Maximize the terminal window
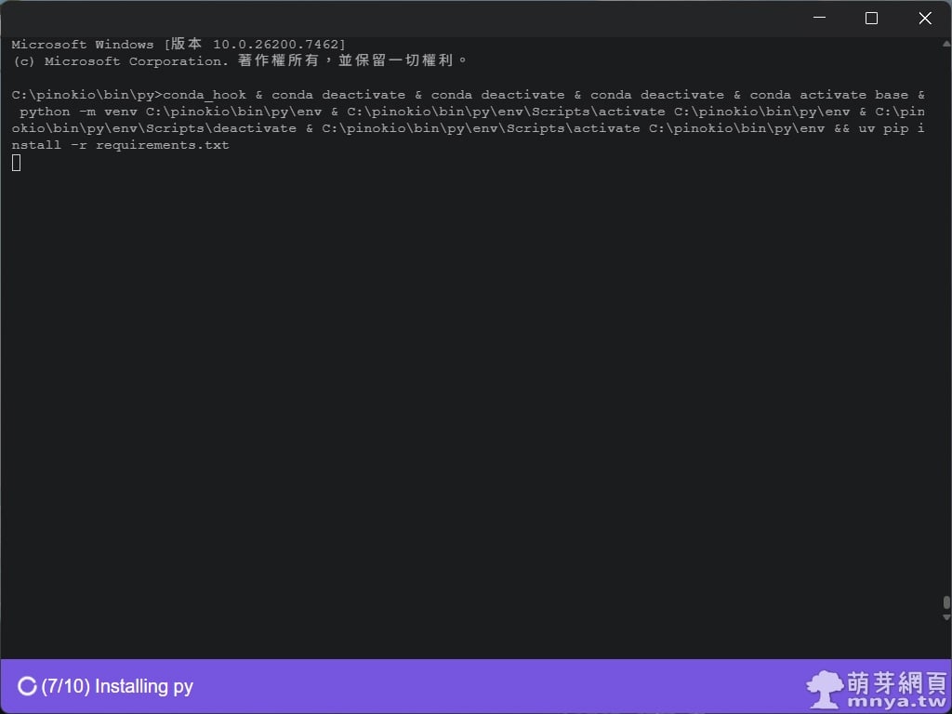 pyautogui.click(x=871, y=19)
